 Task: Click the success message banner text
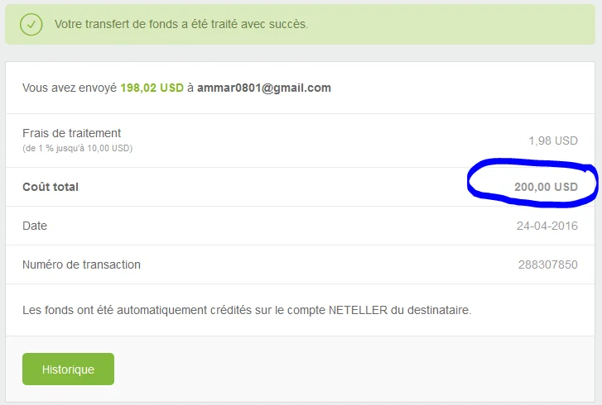click(181, 24)
